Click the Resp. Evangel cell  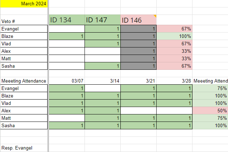click(24, 148)
